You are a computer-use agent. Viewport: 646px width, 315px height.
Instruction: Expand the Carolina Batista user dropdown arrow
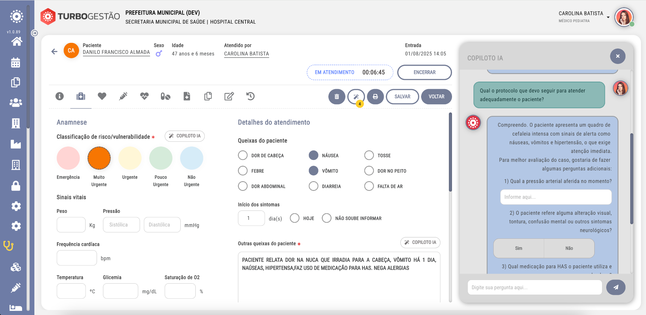click(608, 17)
